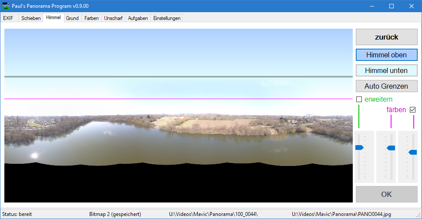Open the EXIF tab
Screen dimensions: 422x219
pos(8,18)
